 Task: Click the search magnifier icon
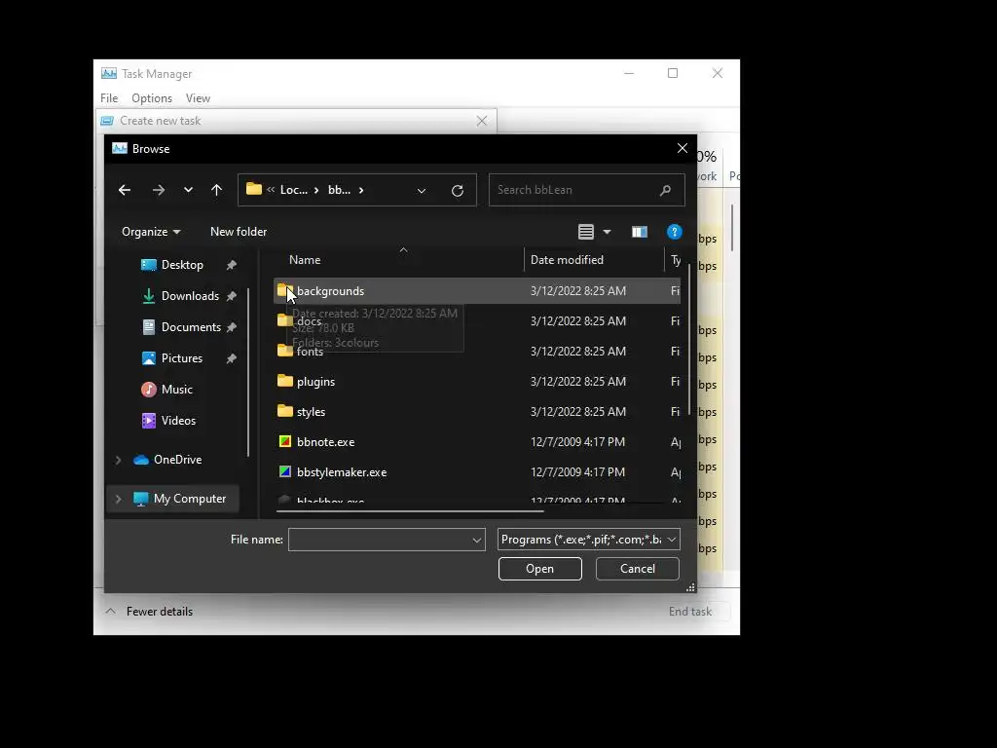pyautogui.click(x=665, y=190)
